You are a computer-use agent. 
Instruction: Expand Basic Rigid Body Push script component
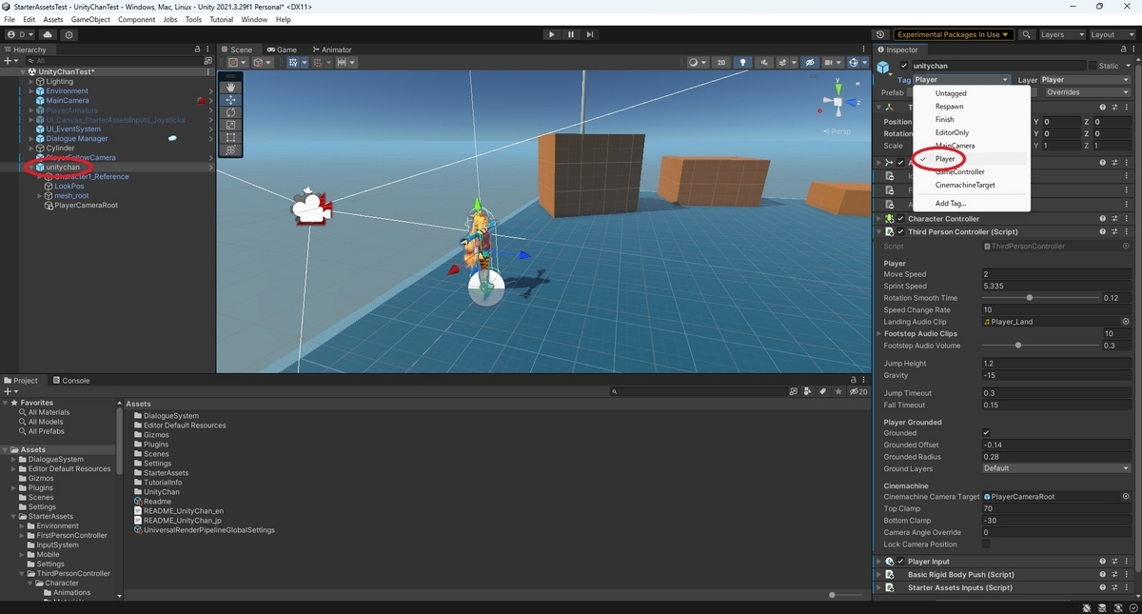point(878,575)
